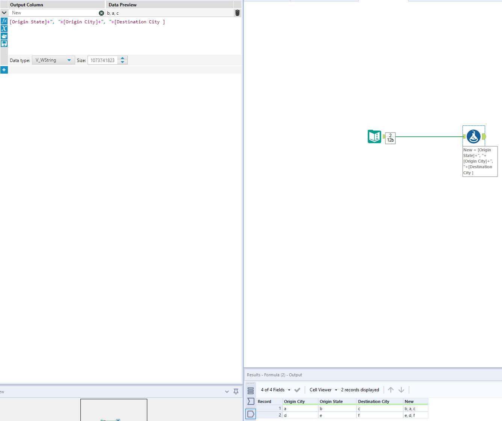Clear the New output column name
The image size is (502, 421).
pos(101,12)
